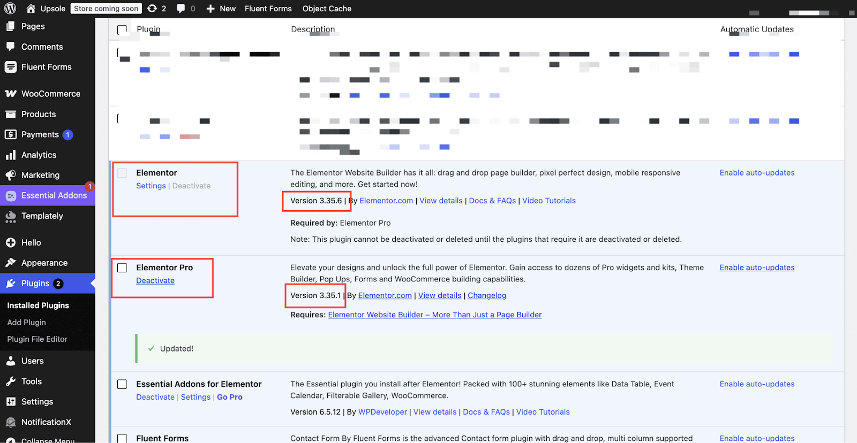857x443 pixels.
Task: Click the Templately cloud icon
Action: [x=11, y=216]
